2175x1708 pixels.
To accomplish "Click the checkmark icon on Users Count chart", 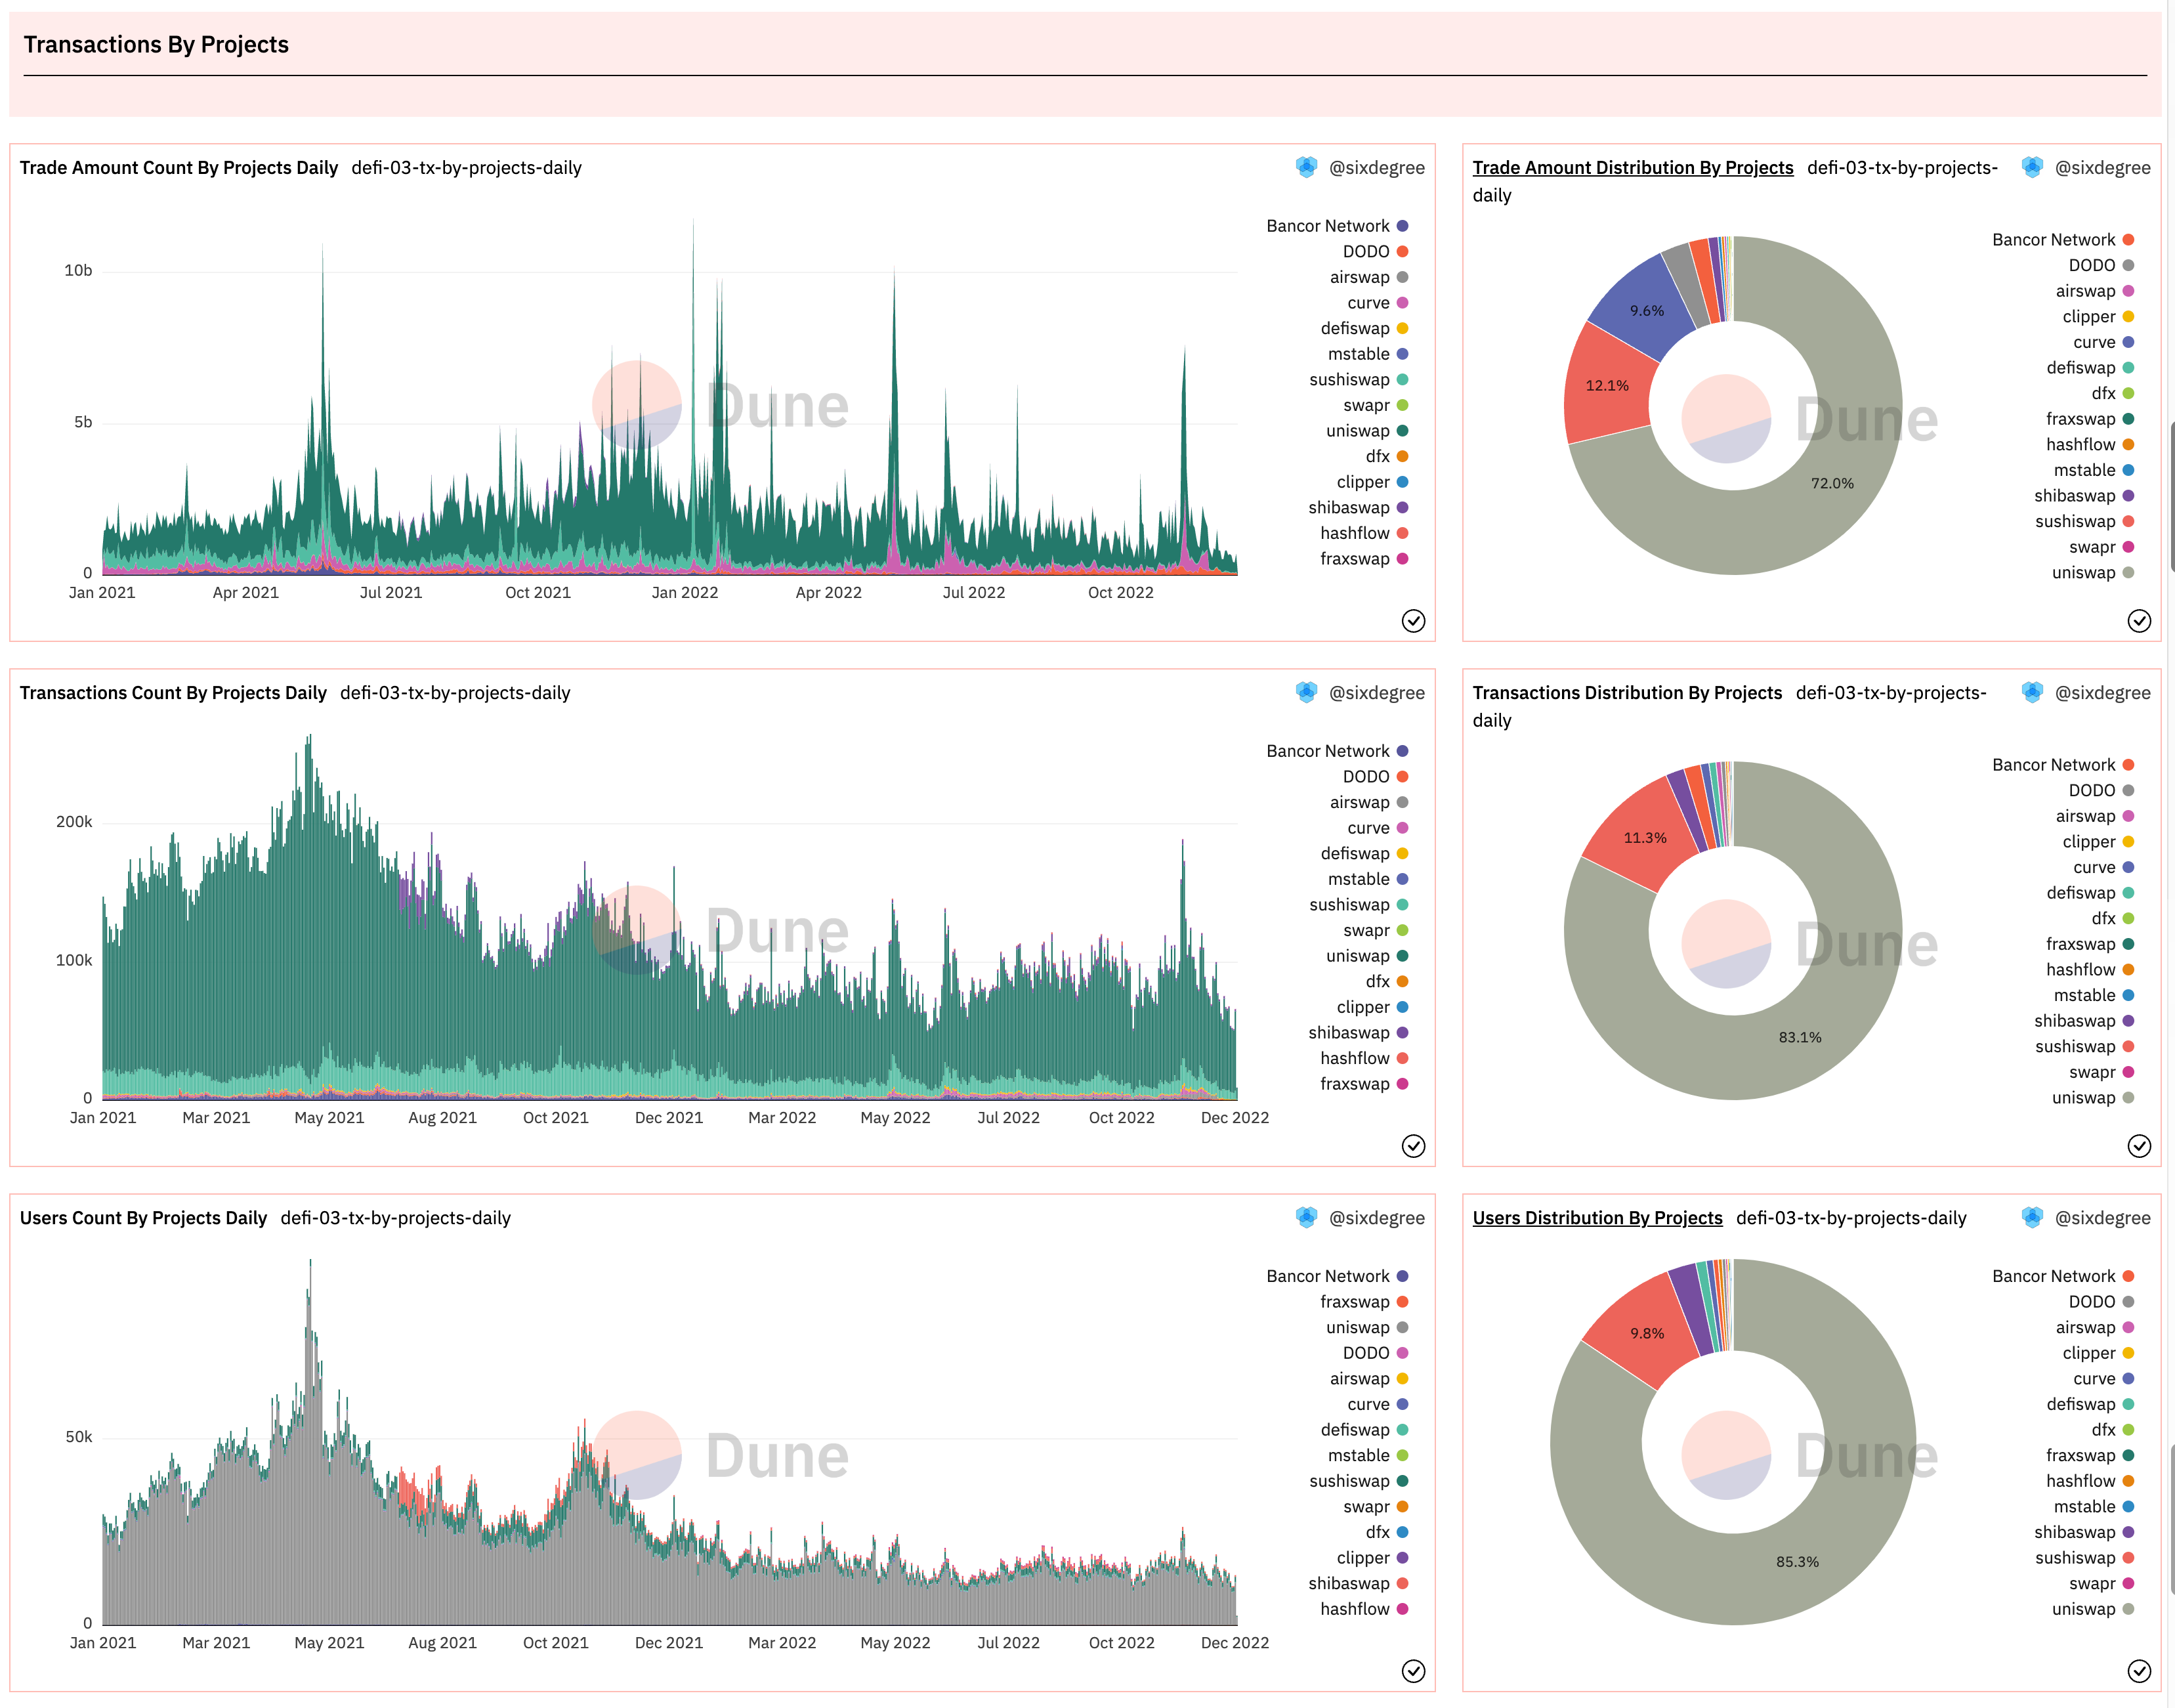I will pyautogui.click(x=1413, y=1671).
